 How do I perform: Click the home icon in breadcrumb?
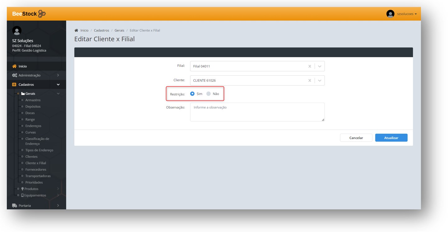[x=76, y=30]
